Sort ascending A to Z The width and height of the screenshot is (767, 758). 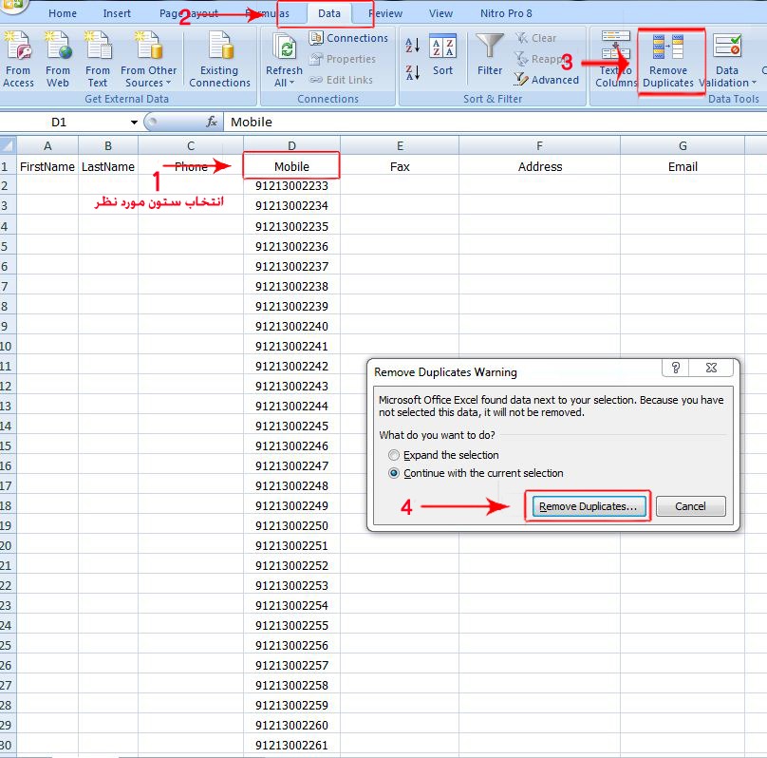click(412, 46)
